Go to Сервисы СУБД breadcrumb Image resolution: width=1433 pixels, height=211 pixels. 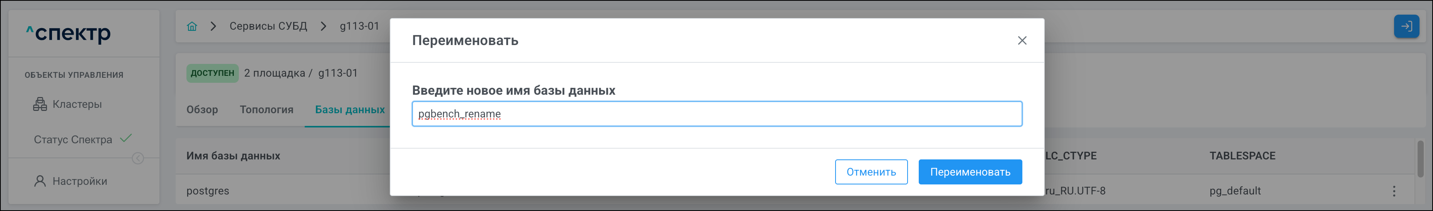coord(268,26)
